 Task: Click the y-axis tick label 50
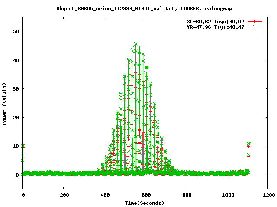[x=16, y=31]
